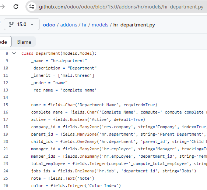Go to the addons folder breadcrumb

[x=69, y=25]
